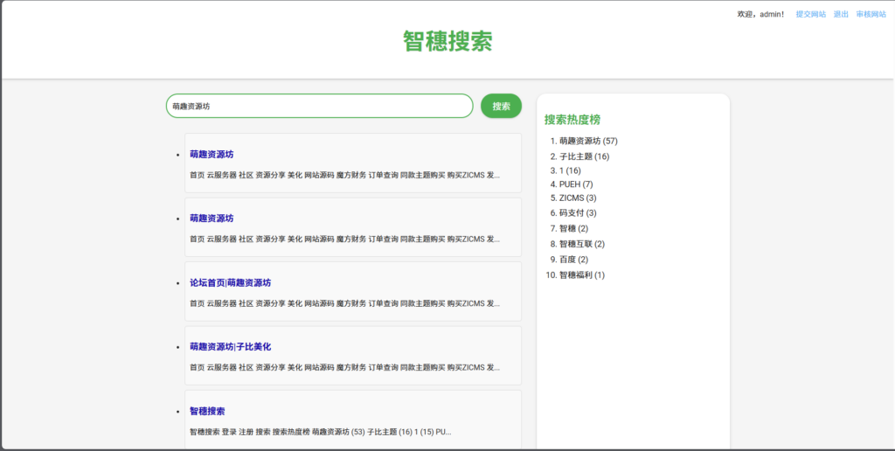Click the 智穗搜索 page title heading
This screenshot has width=895, height=451.
[x=447, y=41]
